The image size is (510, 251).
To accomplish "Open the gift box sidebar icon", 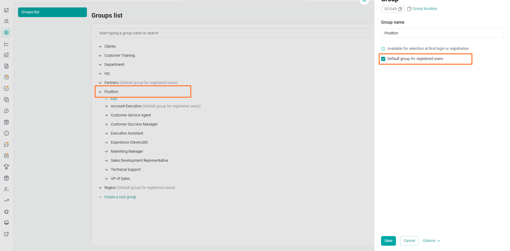I will click(6, 178).
